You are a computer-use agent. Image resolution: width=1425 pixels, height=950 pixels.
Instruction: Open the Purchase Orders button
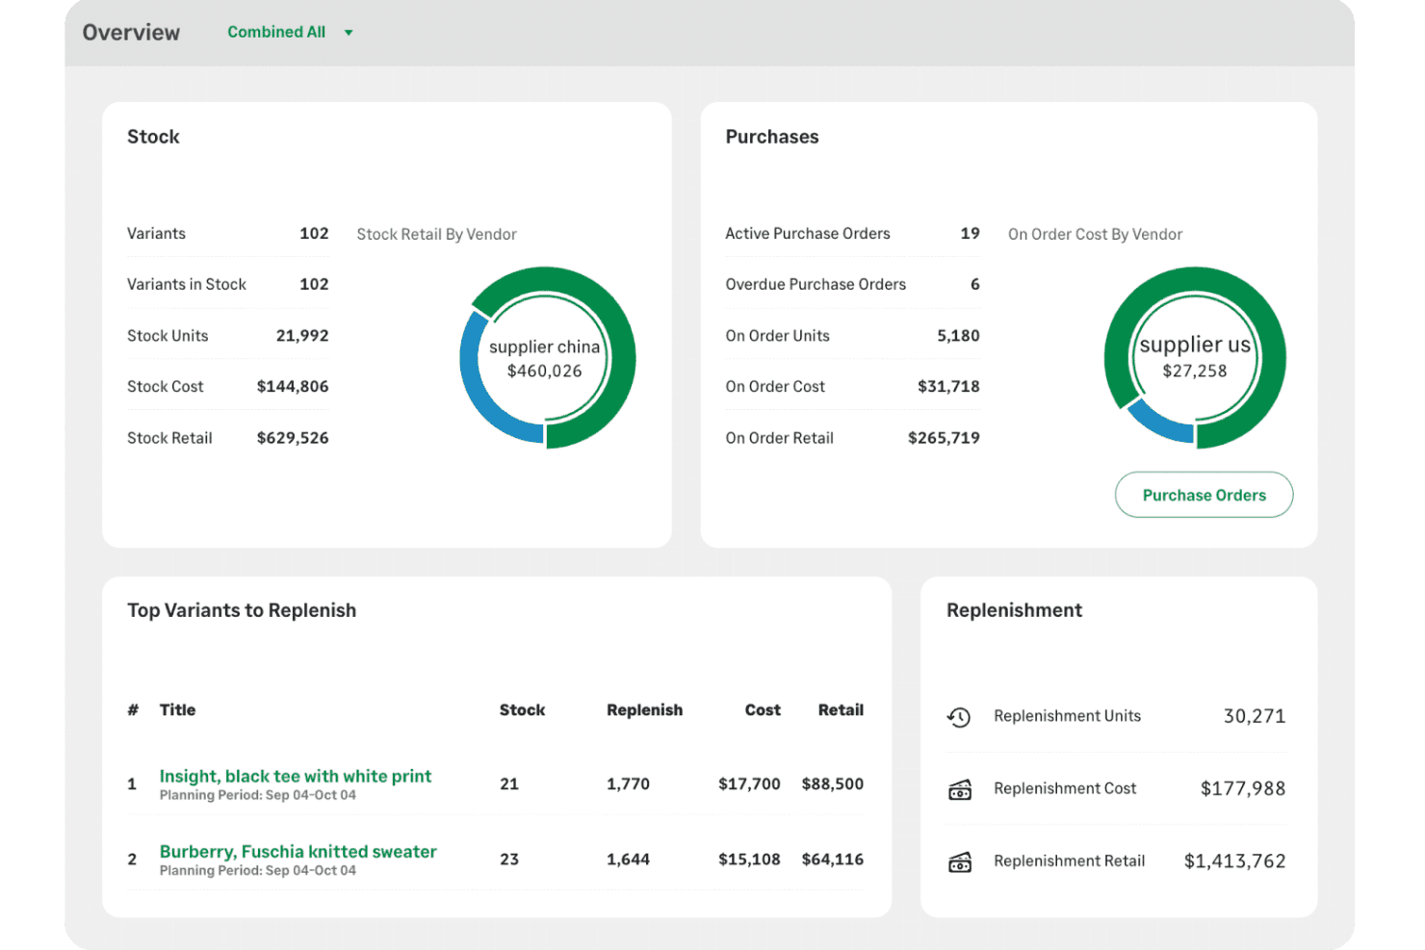1204,495
